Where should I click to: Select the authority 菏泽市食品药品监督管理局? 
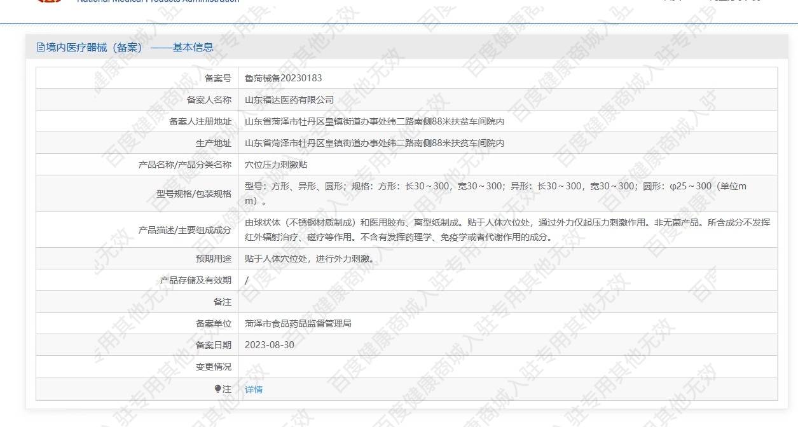[x=298, y=323]
